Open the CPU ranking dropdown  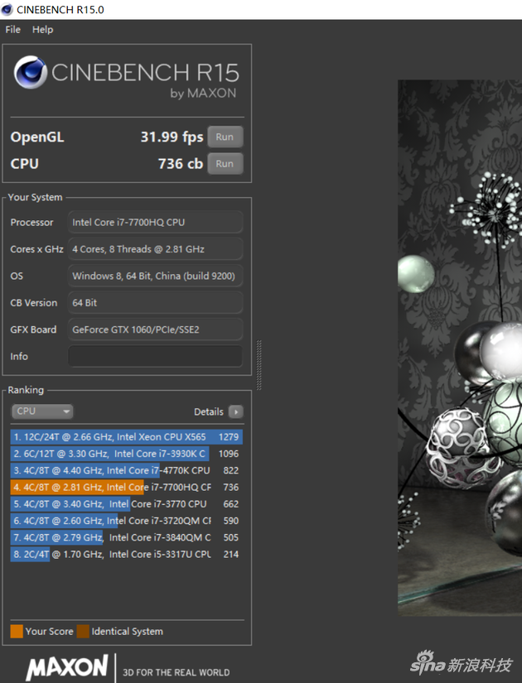click(x=42, y=411)
